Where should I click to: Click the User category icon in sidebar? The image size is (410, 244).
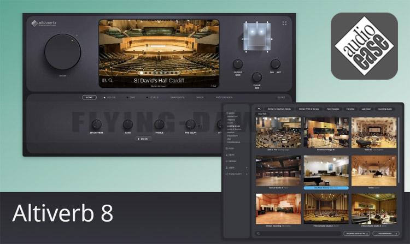tap(227, 168)
